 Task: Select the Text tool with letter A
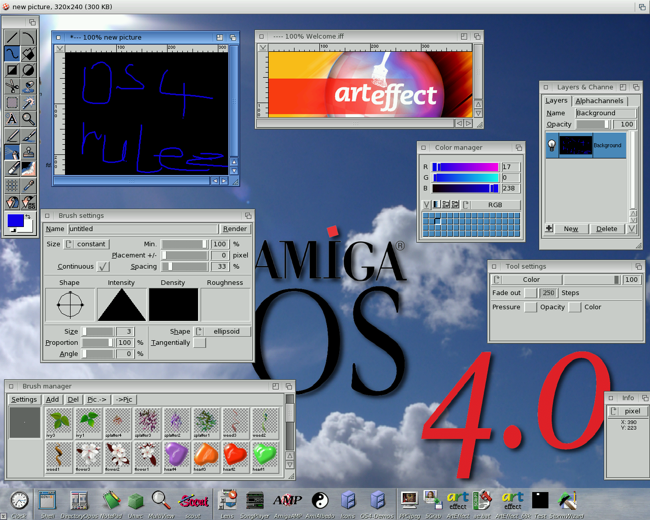[12, 119]
